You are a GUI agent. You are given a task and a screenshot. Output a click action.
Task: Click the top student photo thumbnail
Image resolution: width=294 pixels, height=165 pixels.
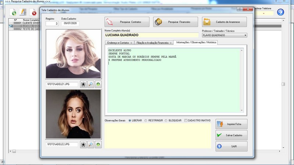[73, 54]
